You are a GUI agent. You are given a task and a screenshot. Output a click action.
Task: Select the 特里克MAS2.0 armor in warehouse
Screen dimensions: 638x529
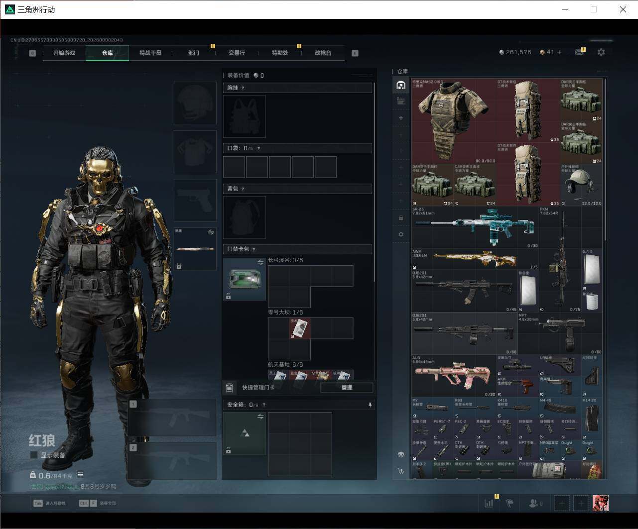click(x=454, y=121)
